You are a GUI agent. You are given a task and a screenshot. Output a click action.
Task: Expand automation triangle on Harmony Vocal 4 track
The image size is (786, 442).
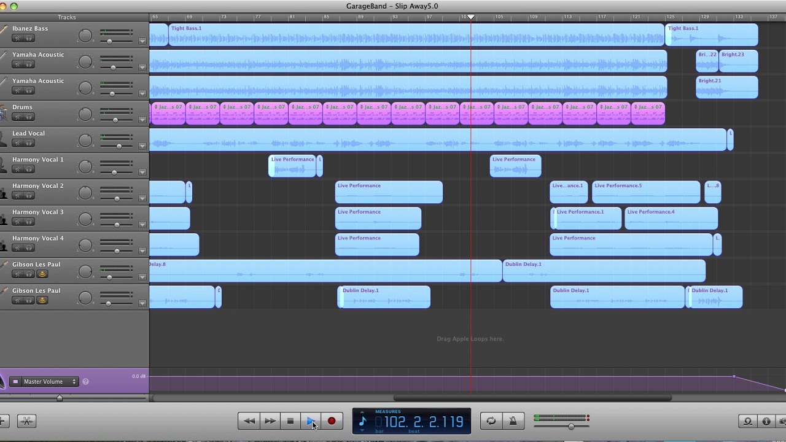pos(142,250)
